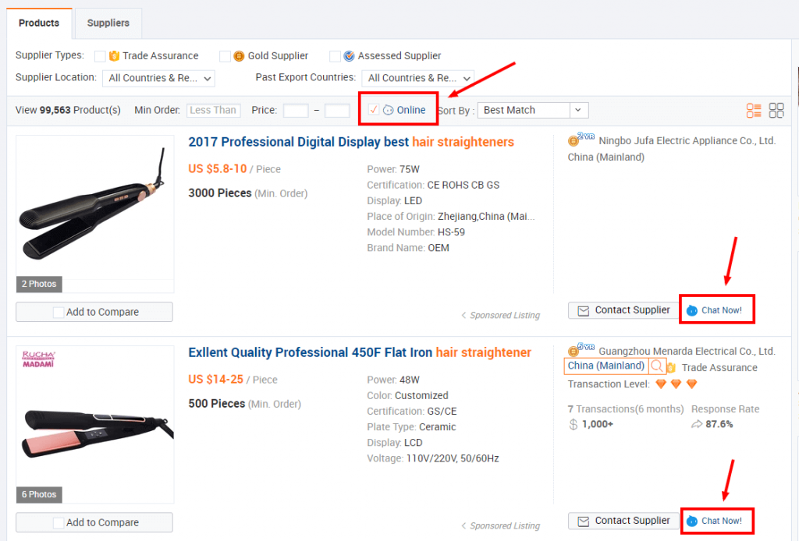Image resolution: width=799 pixels, height=541 pixels.
Task: Click the Assessed Supplier badge icon
Action: coord(349,56)
